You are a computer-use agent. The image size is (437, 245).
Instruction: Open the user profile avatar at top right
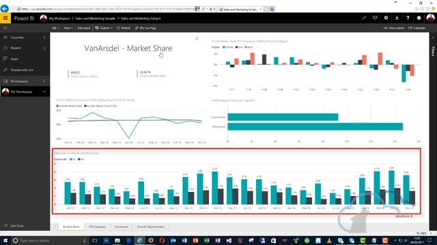click(430, 18)
